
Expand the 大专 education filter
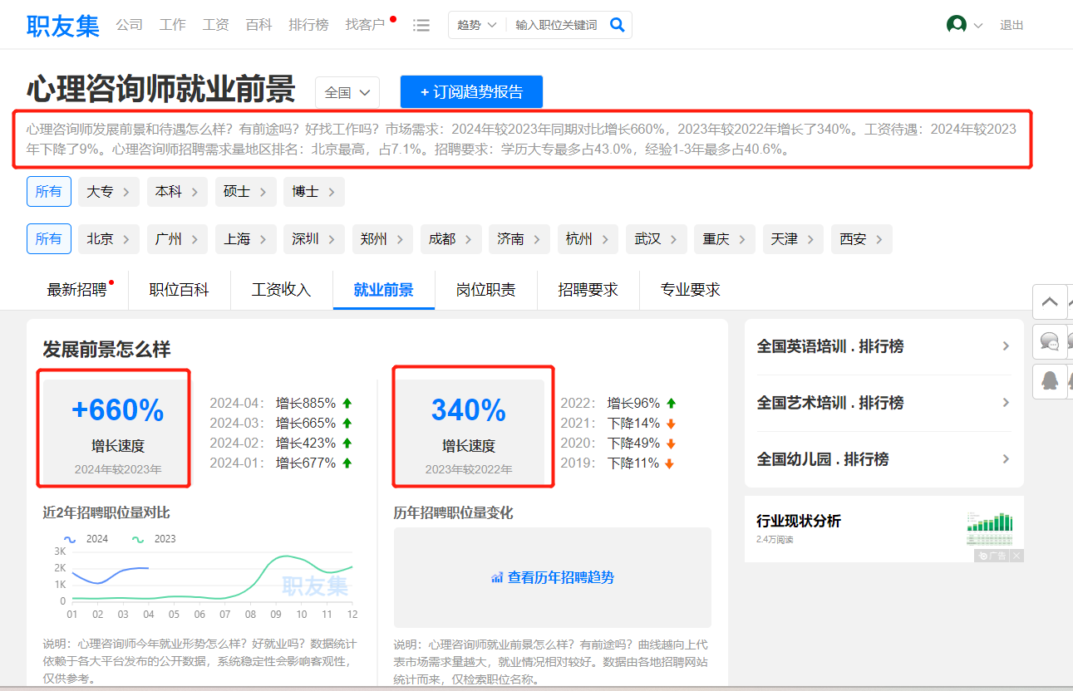point(108,192)
